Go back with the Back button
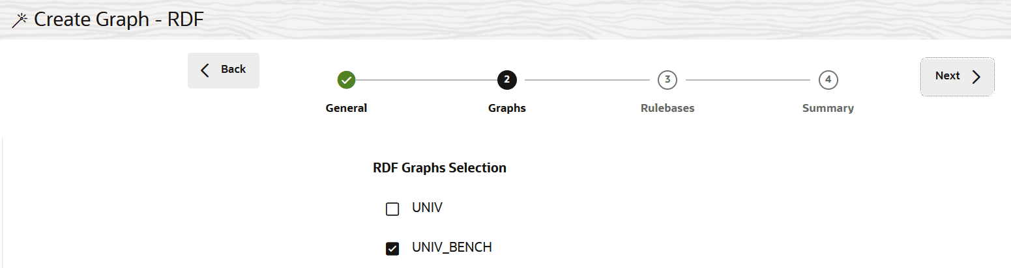 pyautogui.click(x=224, y=70)
